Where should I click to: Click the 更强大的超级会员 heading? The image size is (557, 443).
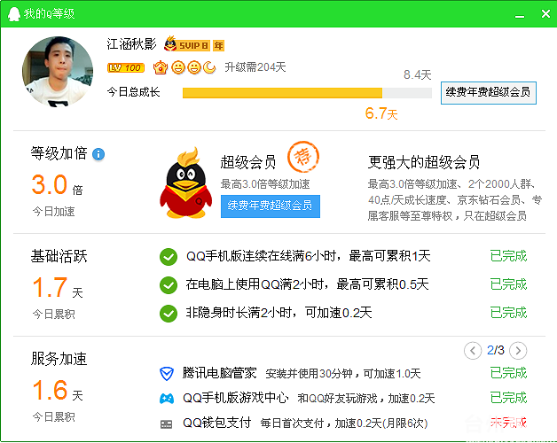pos(423,162)
